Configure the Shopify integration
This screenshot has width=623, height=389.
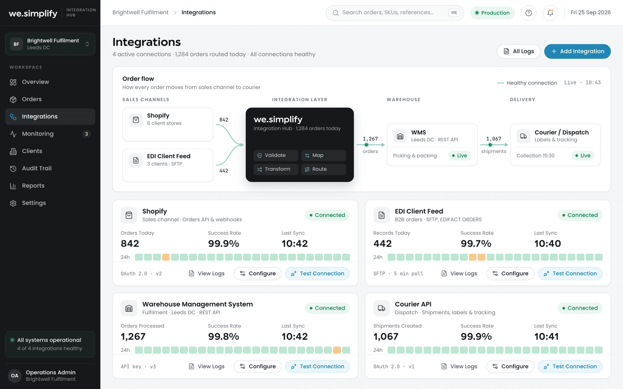pos(257,273)
